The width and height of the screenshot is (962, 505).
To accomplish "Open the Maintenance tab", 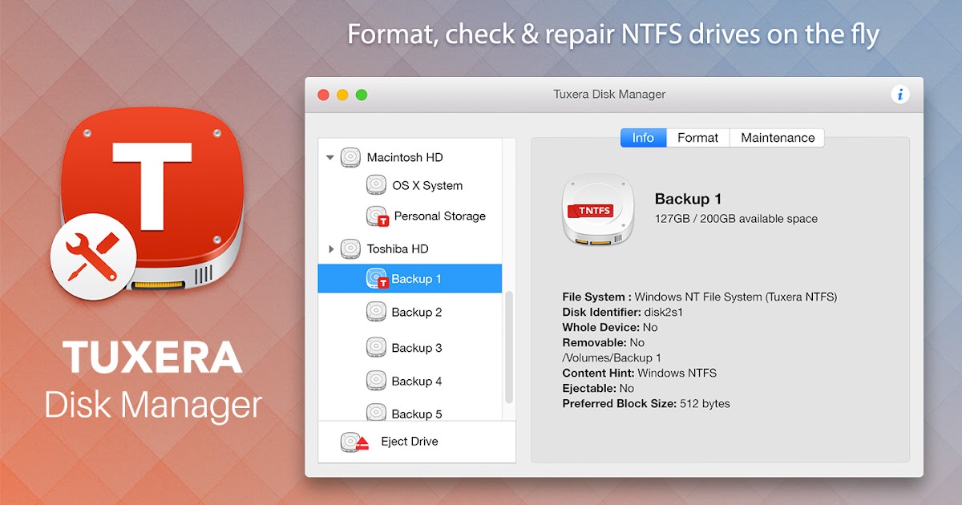I will [x=778, y=138].
